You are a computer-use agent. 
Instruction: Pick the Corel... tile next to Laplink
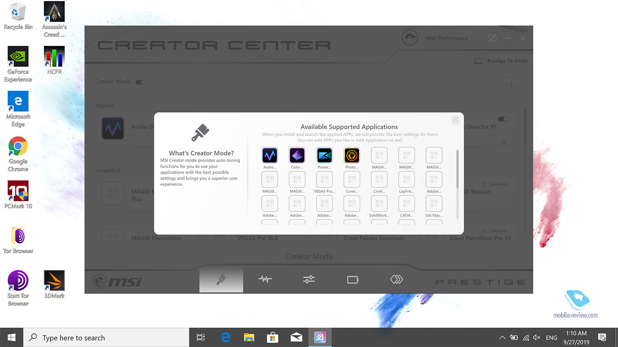(x=379, y=180)
